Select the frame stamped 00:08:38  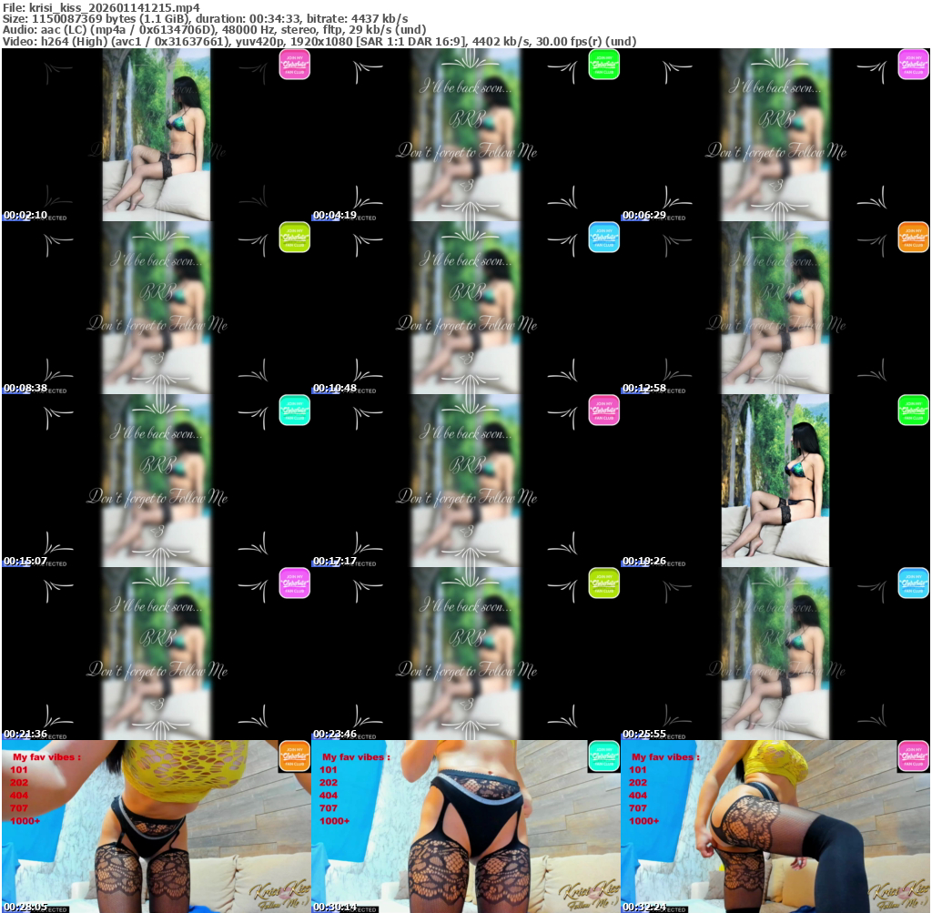pyautogui.click(x=157, y=308)
